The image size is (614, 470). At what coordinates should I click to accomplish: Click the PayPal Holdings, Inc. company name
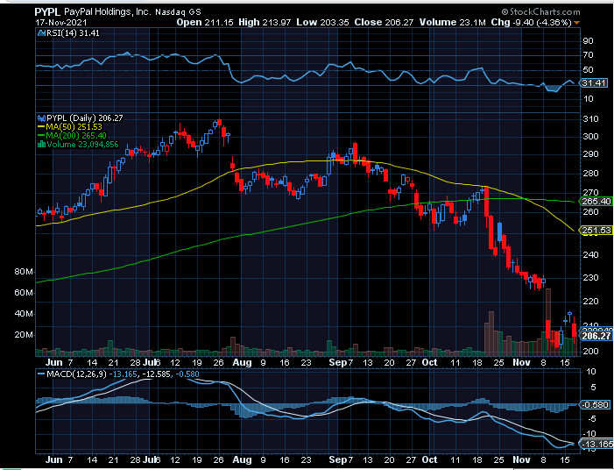pyautogui.click(x=108, y=12)
